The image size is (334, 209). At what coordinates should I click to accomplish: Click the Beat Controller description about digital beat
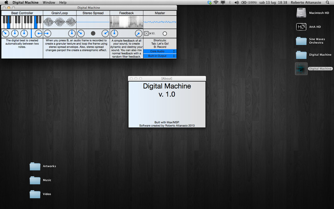22,43
